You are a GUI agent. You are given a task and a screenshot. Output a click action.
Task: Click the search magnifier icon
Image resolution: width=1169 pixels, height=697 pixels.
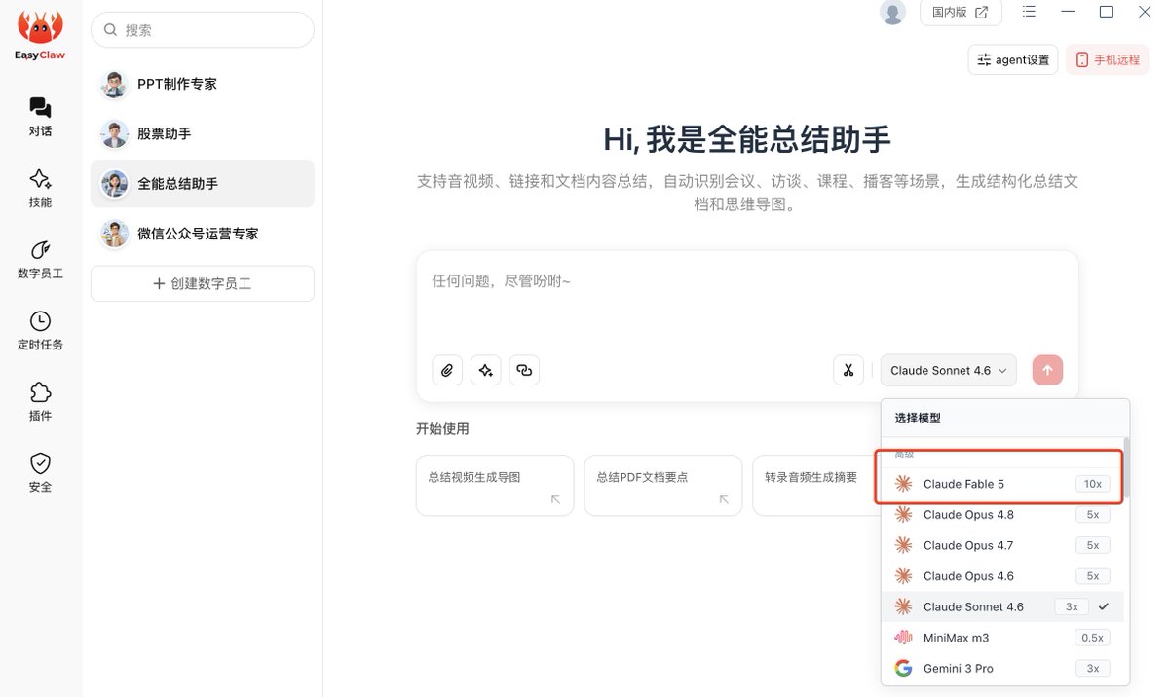pos(111,30)
